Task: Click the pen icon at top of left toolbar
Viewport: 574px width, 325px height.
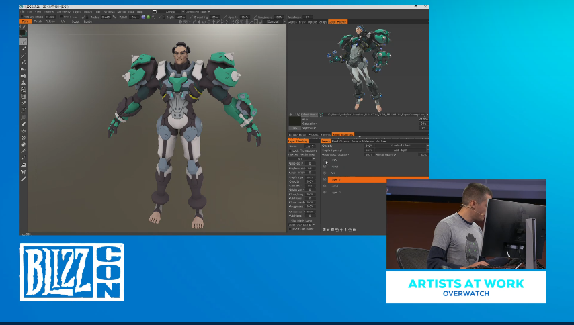Action: [x=24, y=27]
